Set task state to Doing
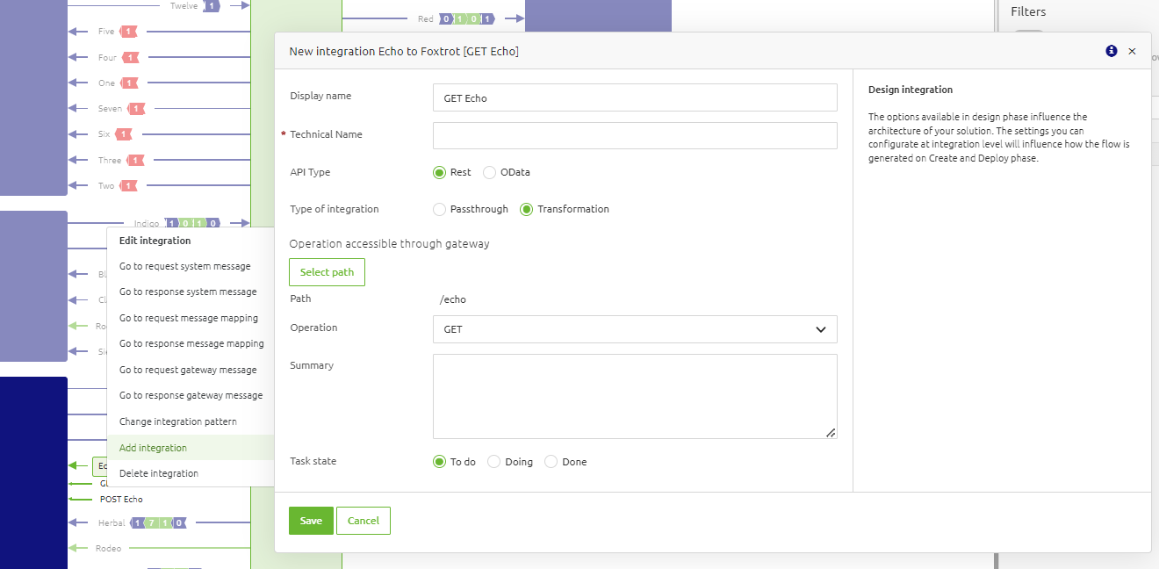This screenshot has height=569, width=1159. [x=493, y=461]
